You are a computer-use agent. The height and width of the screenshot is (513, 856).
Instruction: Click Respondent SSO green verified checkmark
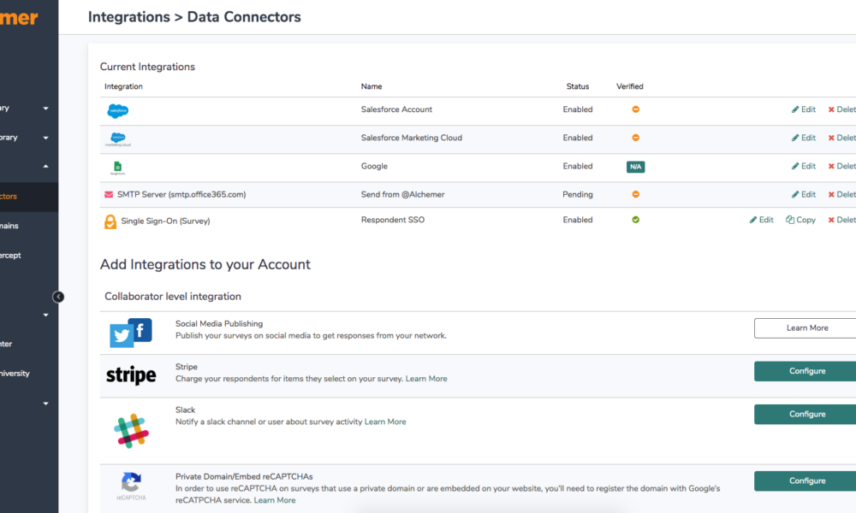point(635,220)
